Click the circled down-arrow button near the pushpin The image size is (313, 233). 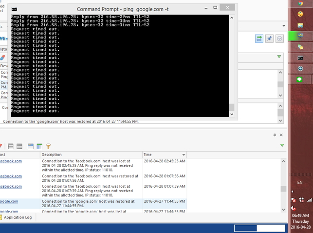(279, 39)
